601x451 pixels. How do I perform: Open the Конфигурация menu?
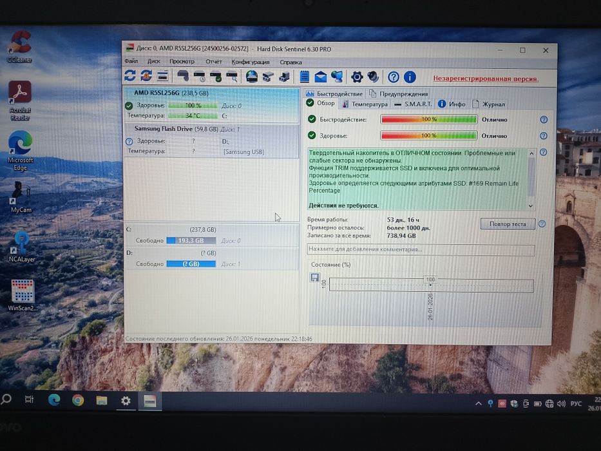coord(251,62)
